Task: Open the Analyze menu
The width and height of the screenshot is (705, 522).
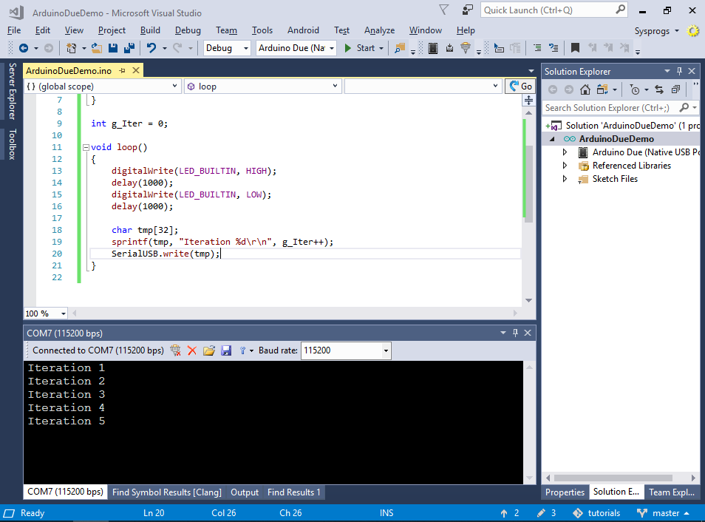Action: click(x=380, y=30)
